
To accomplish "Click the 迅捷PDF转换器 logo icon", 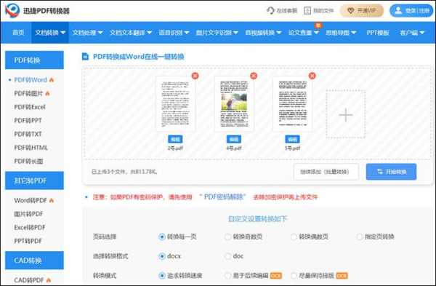I will (x=12, y=11).
